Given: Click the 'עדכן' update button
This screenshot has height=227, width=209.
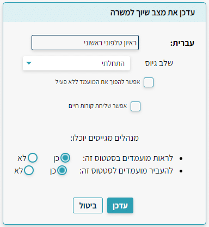Looking at the screenshot, I should pyautogui.click(x=120, y=206).
